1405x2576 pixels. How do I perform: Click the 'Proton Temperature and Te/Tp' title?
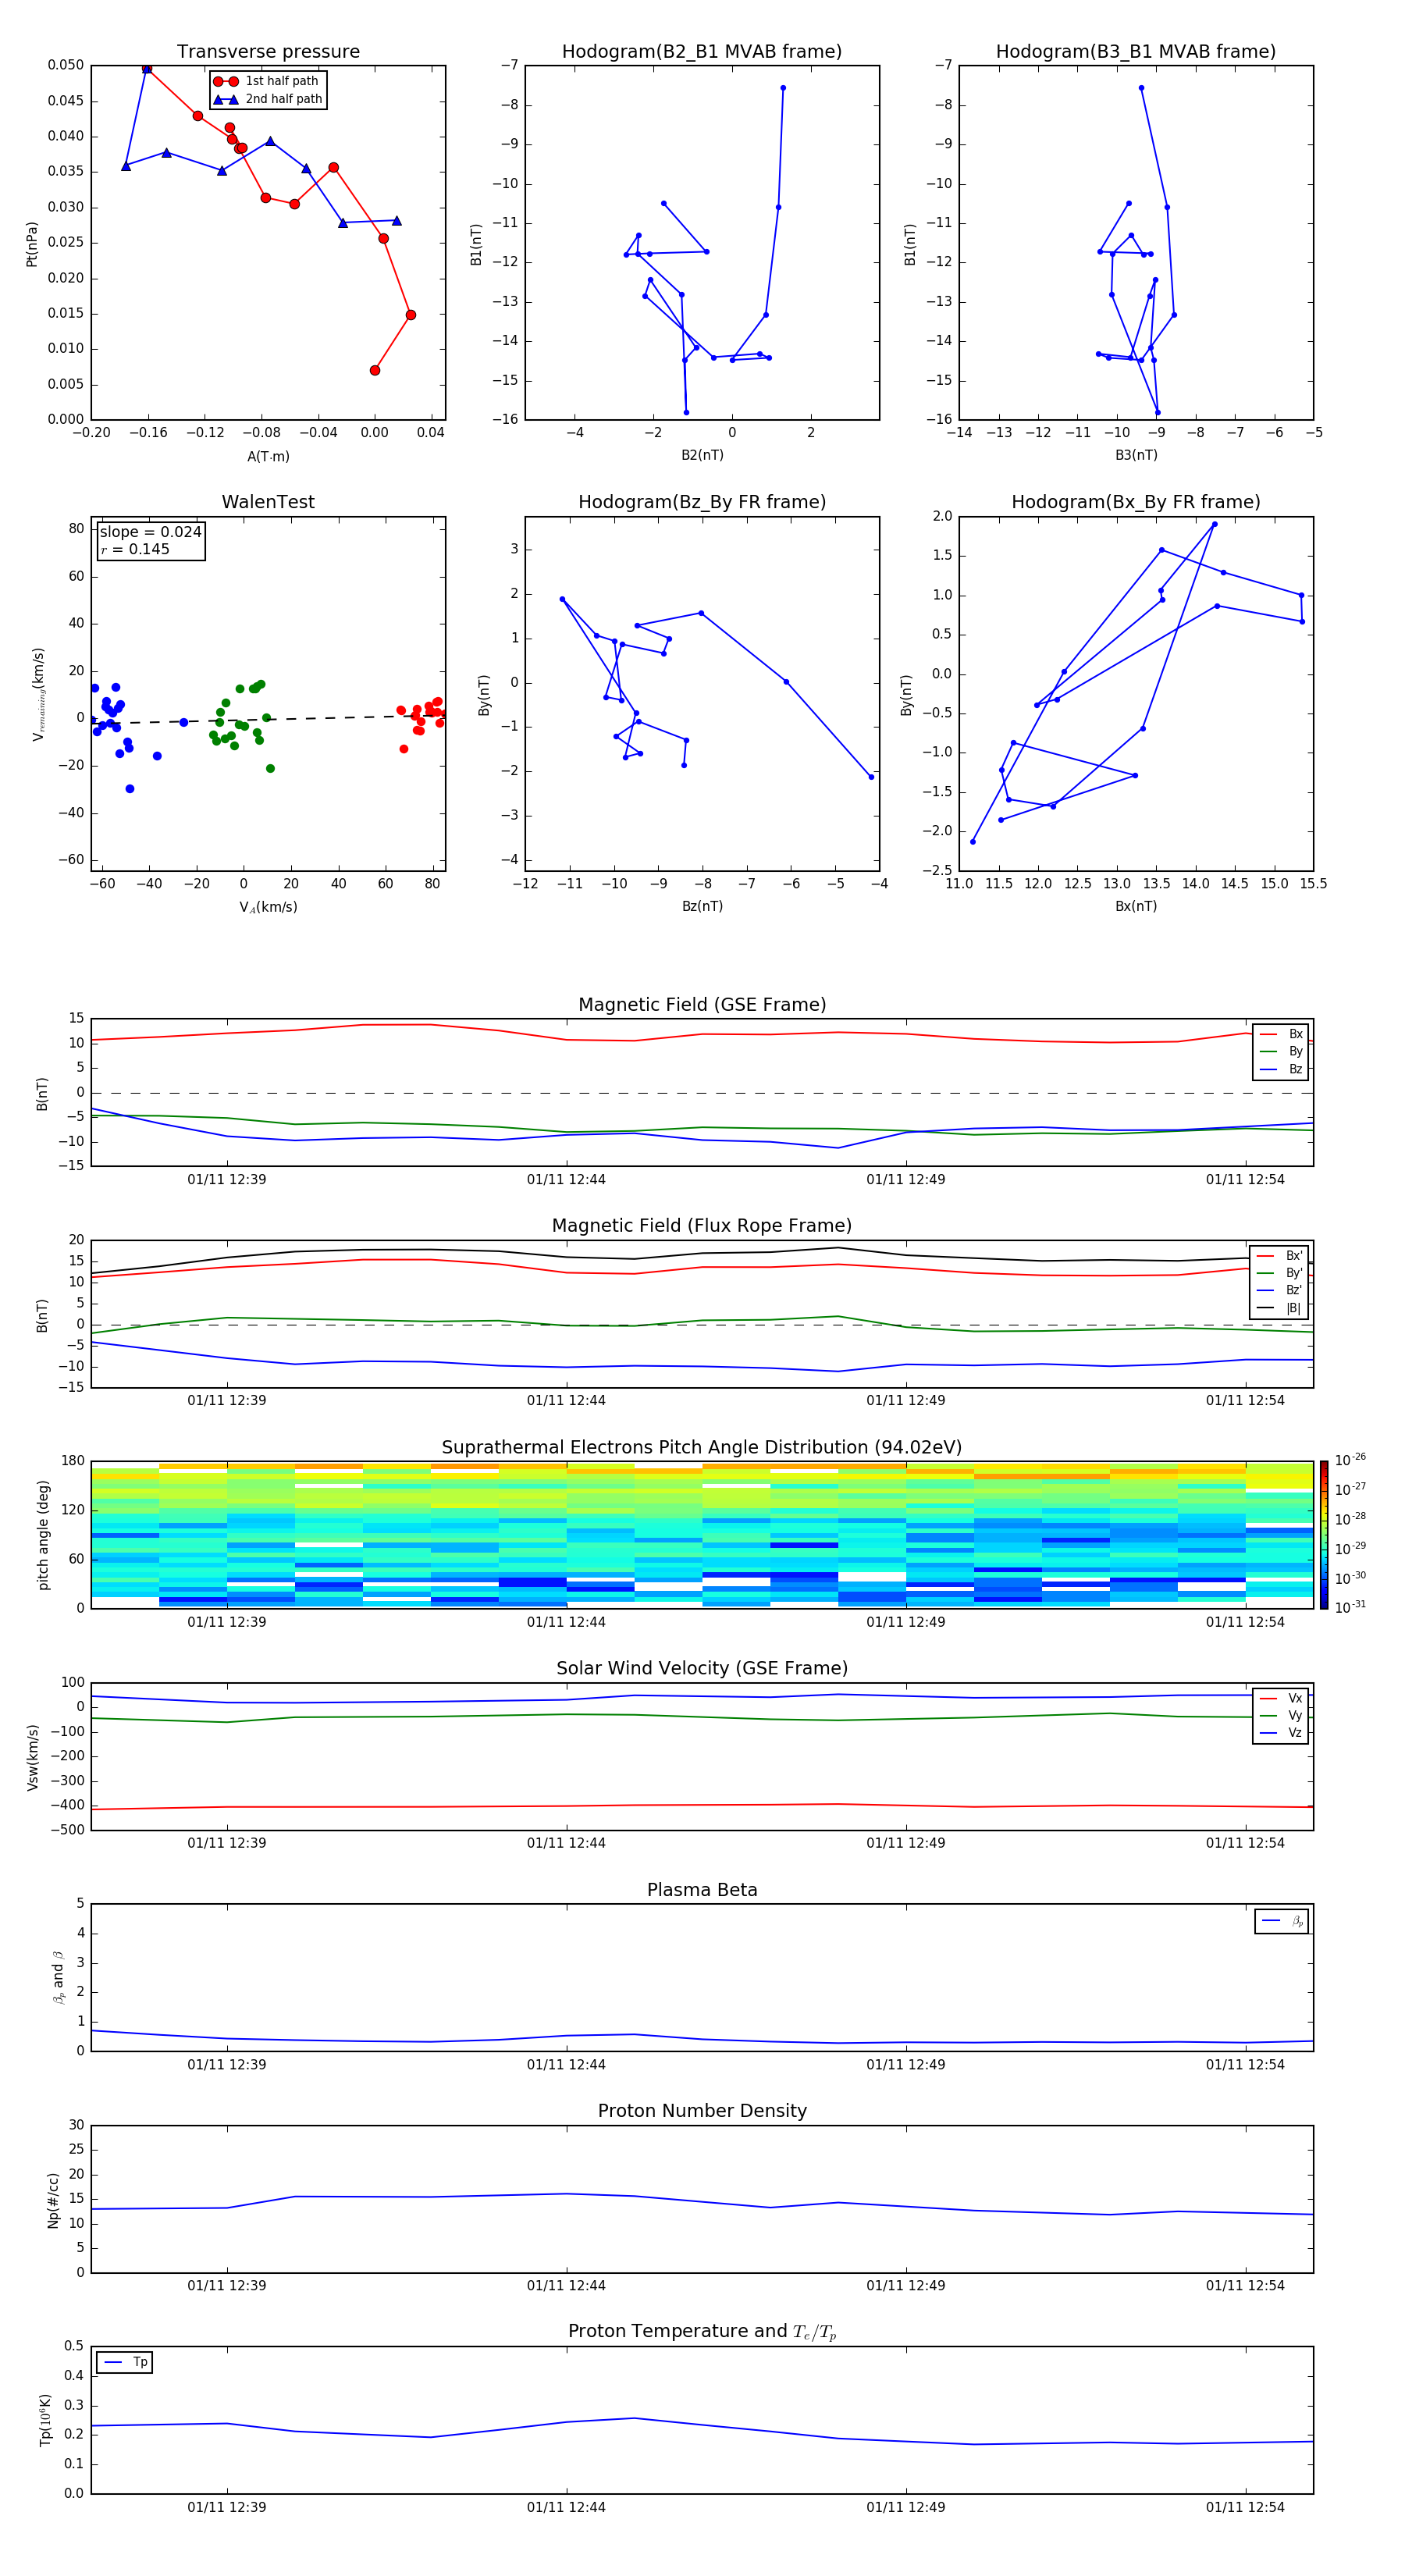[701, 2332]
